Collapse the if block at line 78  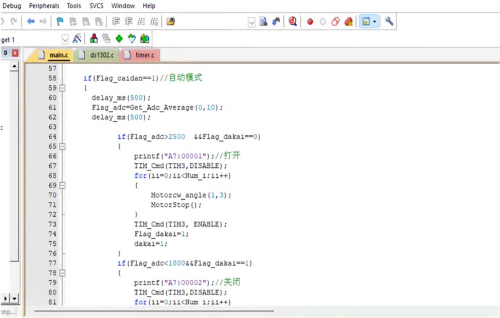[62, 273]
